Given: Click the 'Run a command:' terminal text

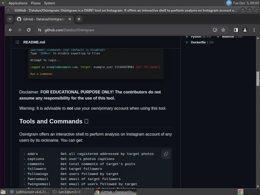Looking at the screenshot, I should point(41,74).
